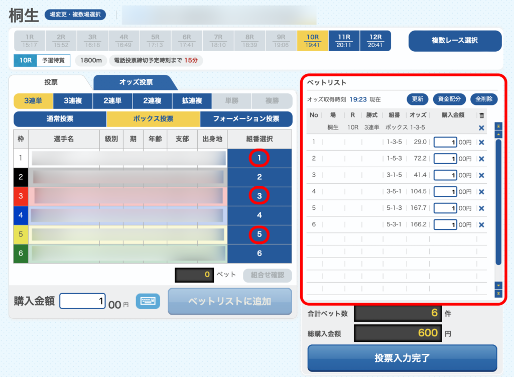Click the bet list vertical scrollbar

[498, 201]
